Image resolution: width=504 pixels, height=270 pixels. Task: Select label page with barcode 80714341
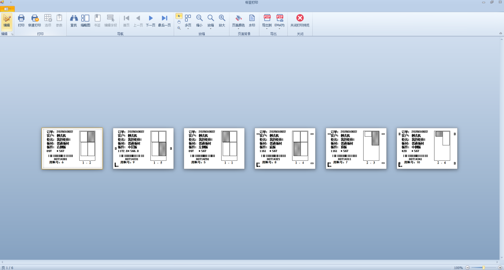coord(427,148)
